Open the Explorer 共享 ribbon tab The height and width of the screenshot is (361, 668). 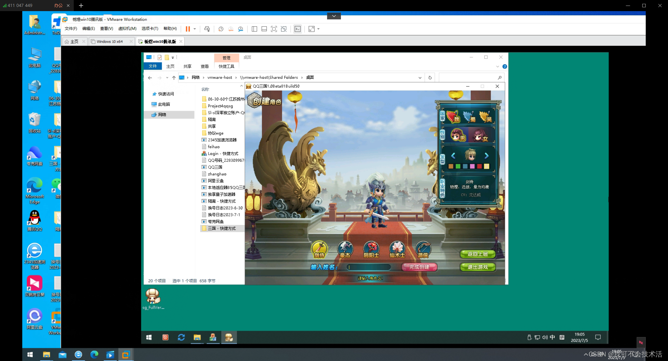click(188, 66)
